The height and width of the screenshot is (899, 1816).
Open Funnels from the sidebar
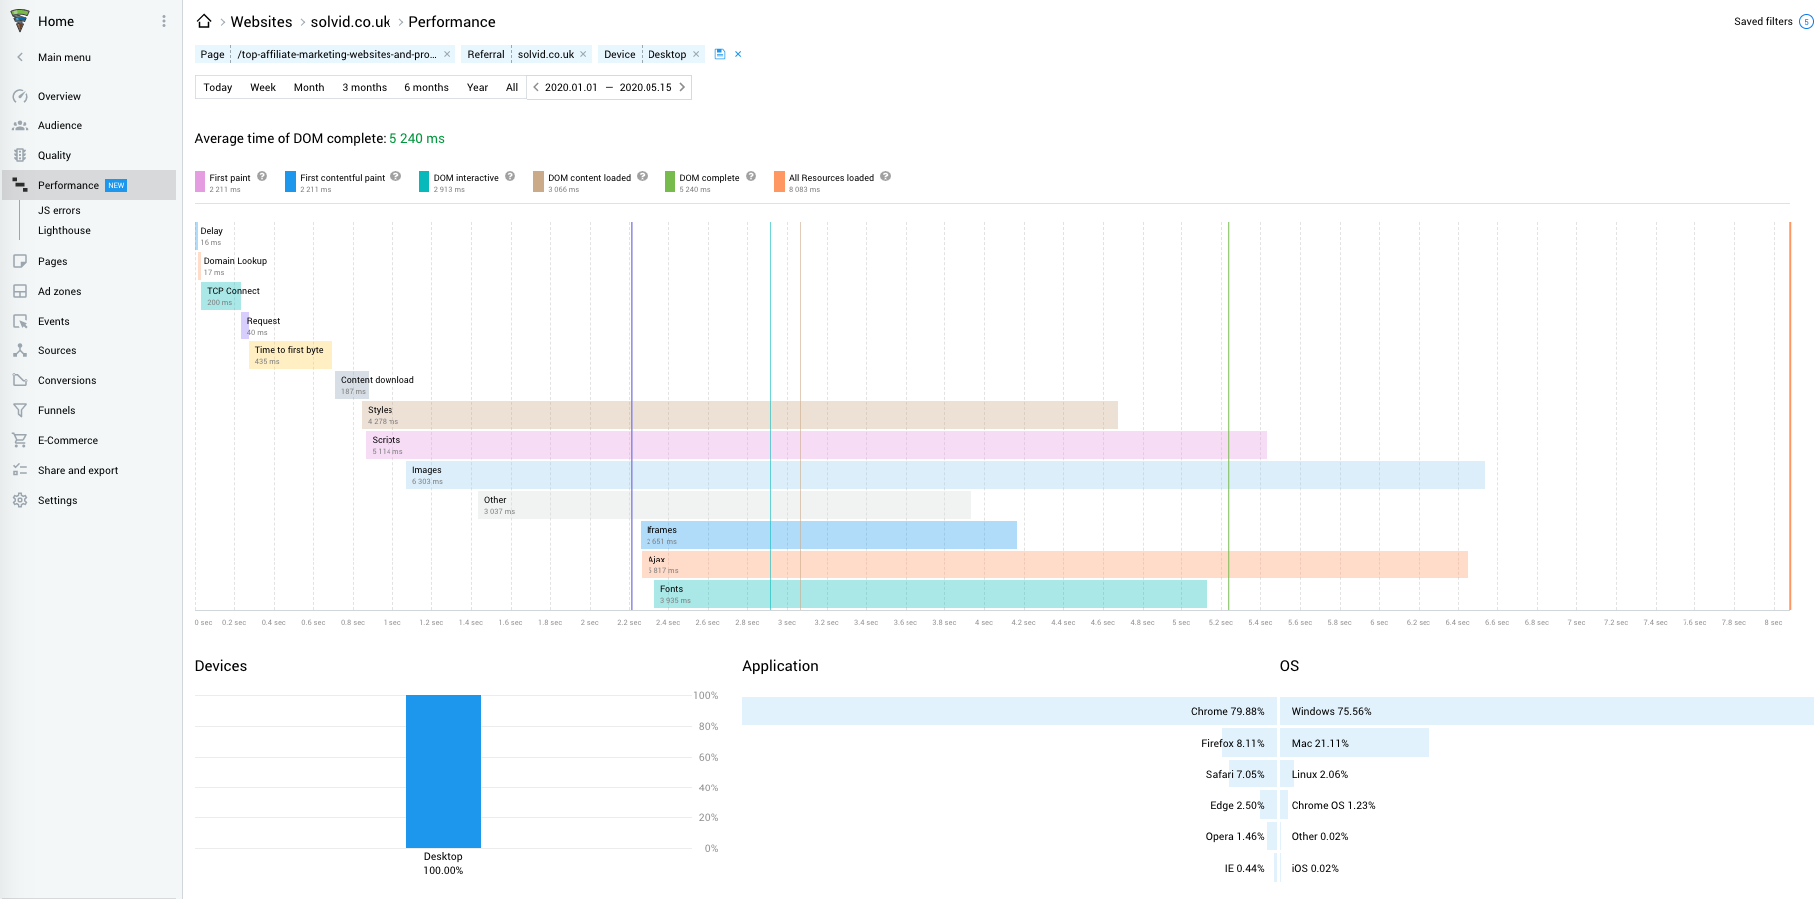pyautogui.click(x=56, y=410)
